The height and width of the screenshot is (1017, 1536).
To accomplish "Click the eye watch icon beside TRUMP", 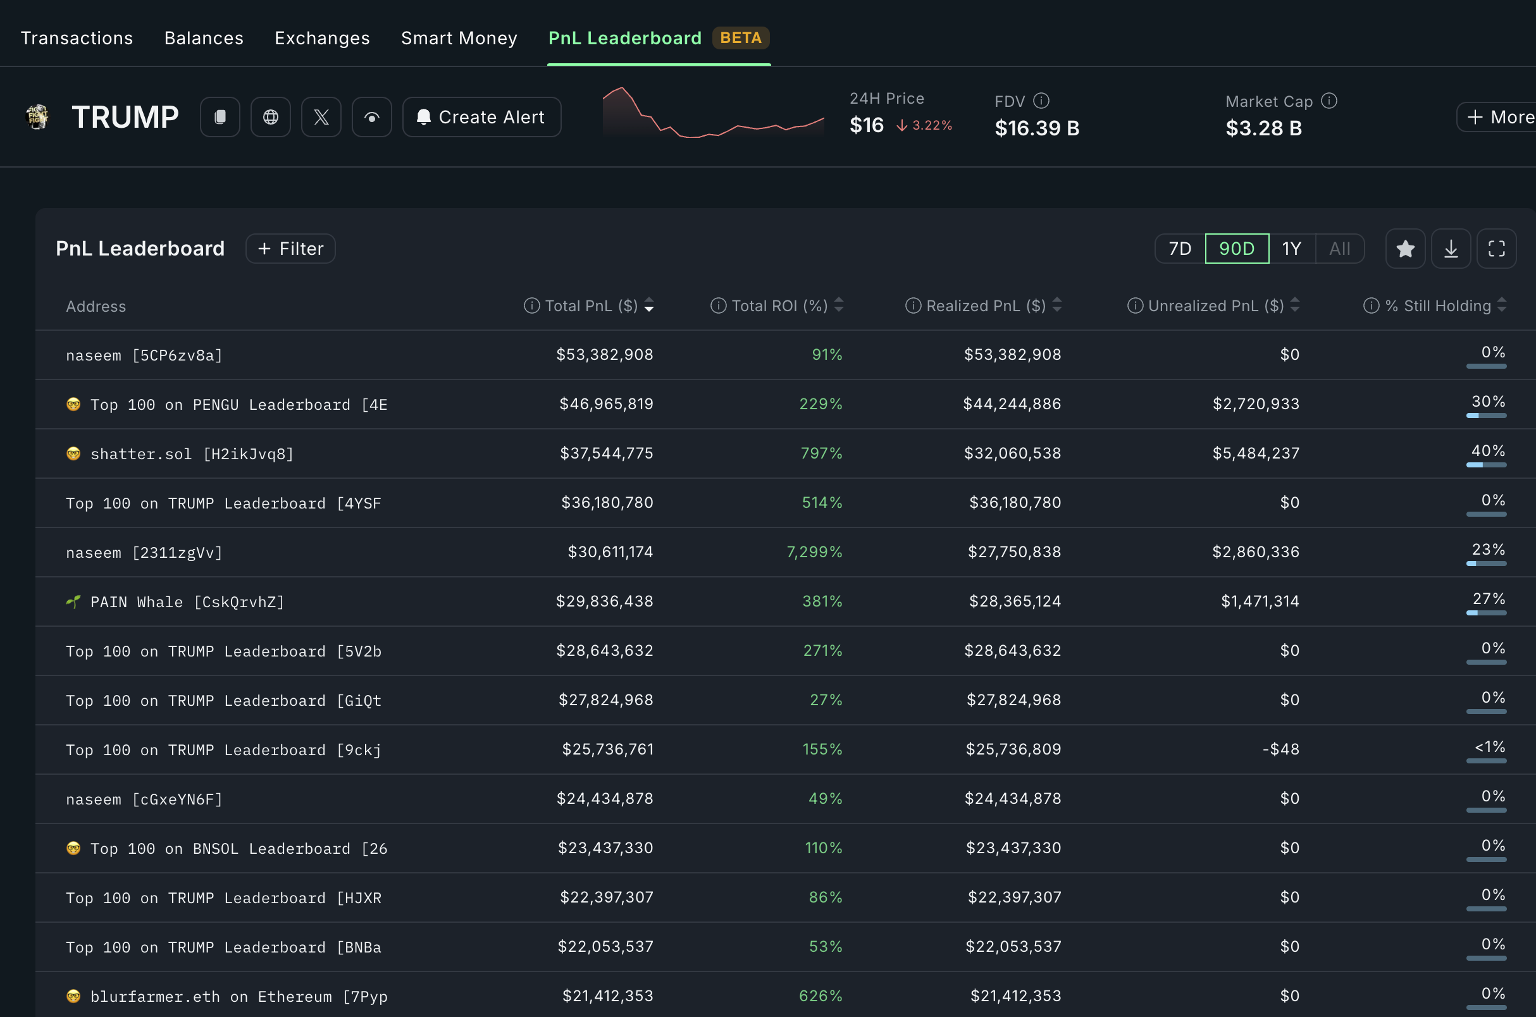I will click(x=372, y=117).
